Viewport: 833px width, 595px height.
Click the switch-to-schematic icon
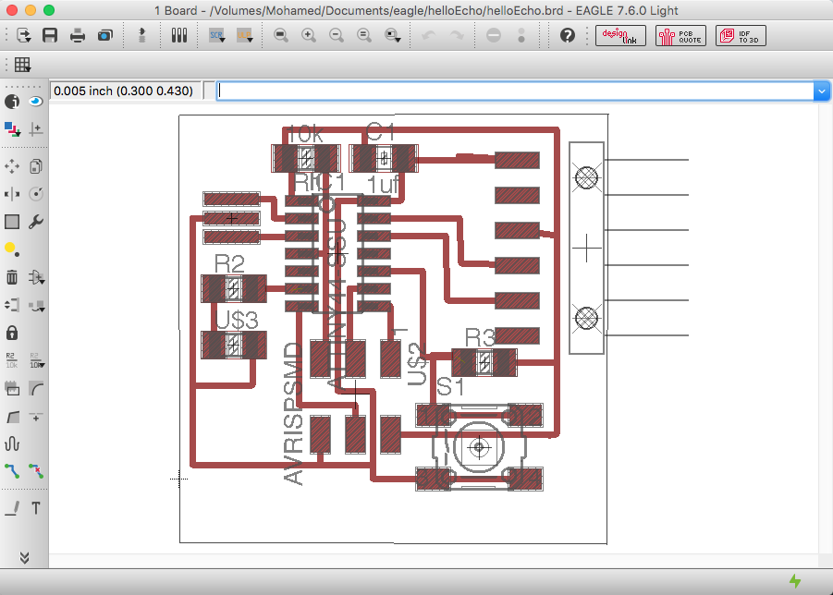click(x=141, y=35)
